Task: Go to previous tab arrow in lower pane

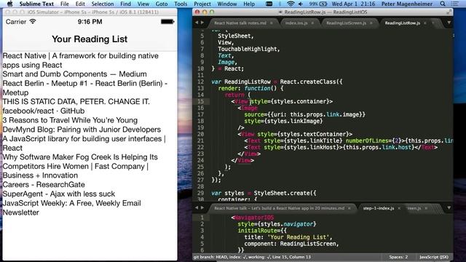Action: (197, 207)
